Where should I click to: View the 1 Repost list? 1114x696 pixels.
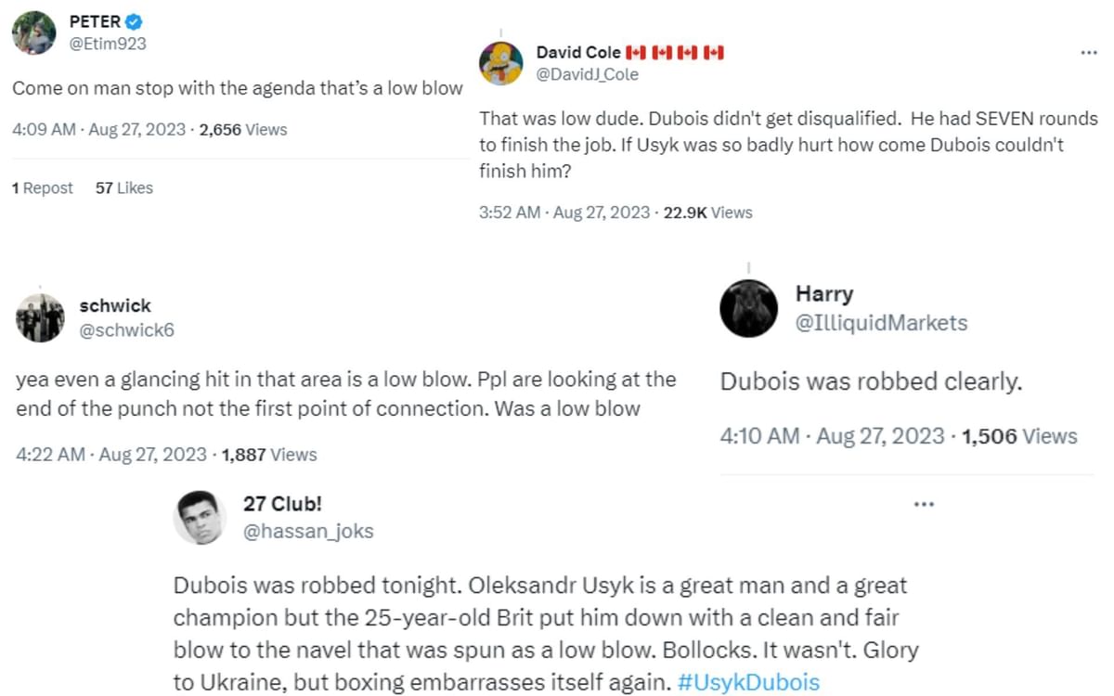pos(42,187)
